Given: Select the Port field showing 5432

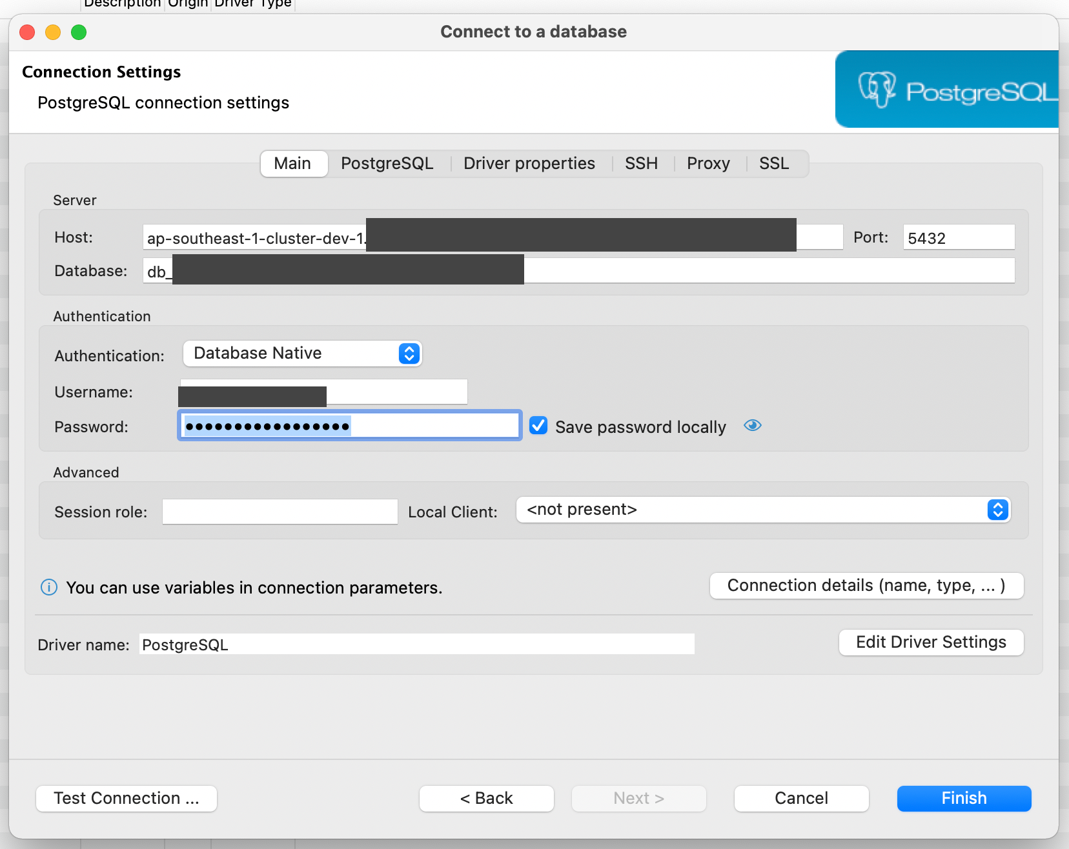Looking at the screenshot, I should pyautogui.click(x=958, y=237).
